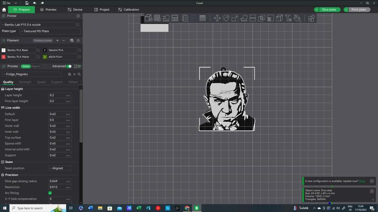The width and height of the screenshot is (378, 212).
Task: Switch process scope to Global
Action: click(x=26, y=66)
